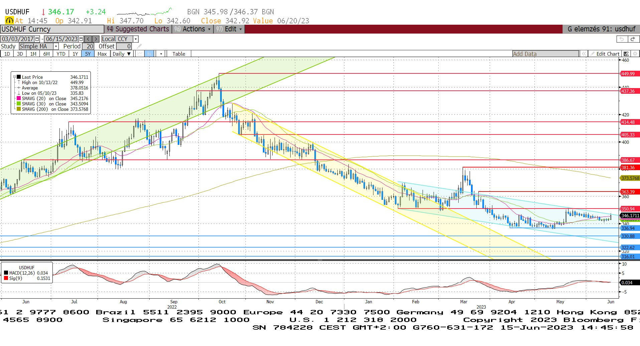Click the 373.5768 moving average axis label
Image resolution: width=640 pixels, height=346 pixels.
(630, 178)
